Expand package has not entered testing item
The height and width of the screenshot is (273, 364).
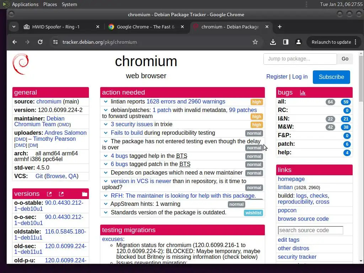(106, 141)
